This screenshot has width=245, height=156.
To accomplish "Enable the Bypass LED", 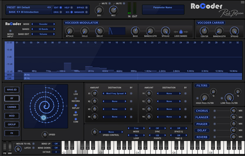I will 87,7.
